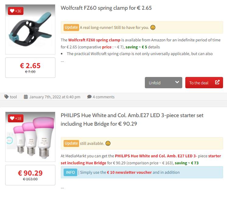Click smiley emoji after 'Still to have for you'
Screen dimensions: 227x199
(153, 27)
